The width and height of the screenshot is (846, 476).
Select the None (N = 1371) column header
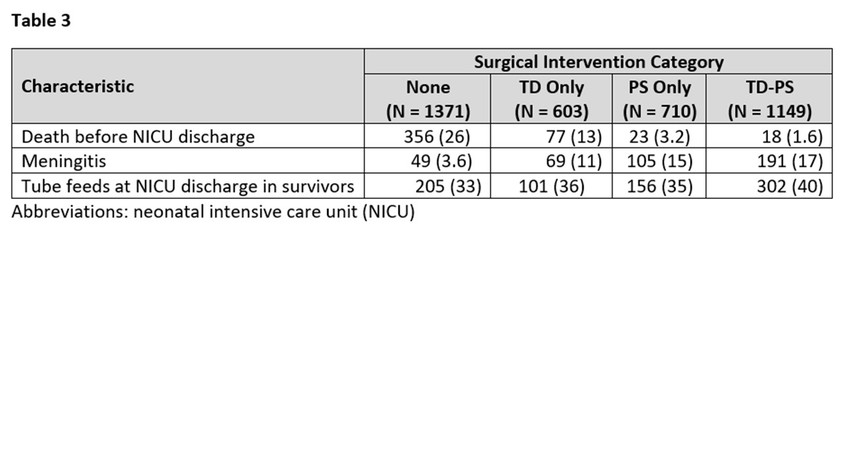click(428, 99)
